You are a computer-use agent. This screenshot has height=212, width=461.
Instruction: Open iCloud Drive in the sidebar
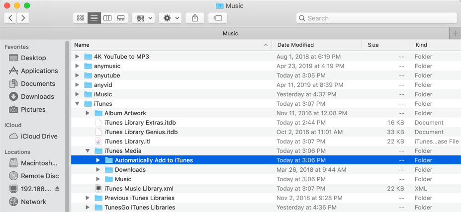[x=33, y=136]
